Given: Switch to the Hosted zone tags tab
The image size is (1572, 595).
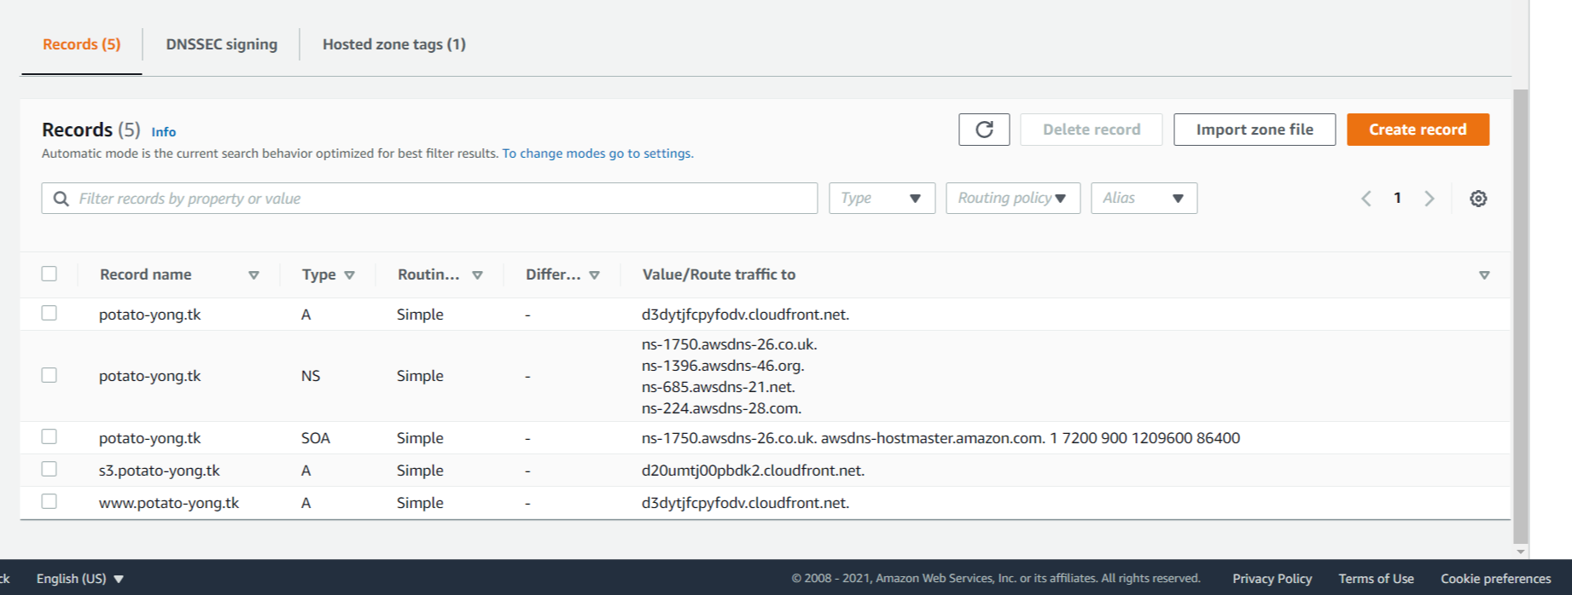Looking at the screenshot, I should point(394,44).
